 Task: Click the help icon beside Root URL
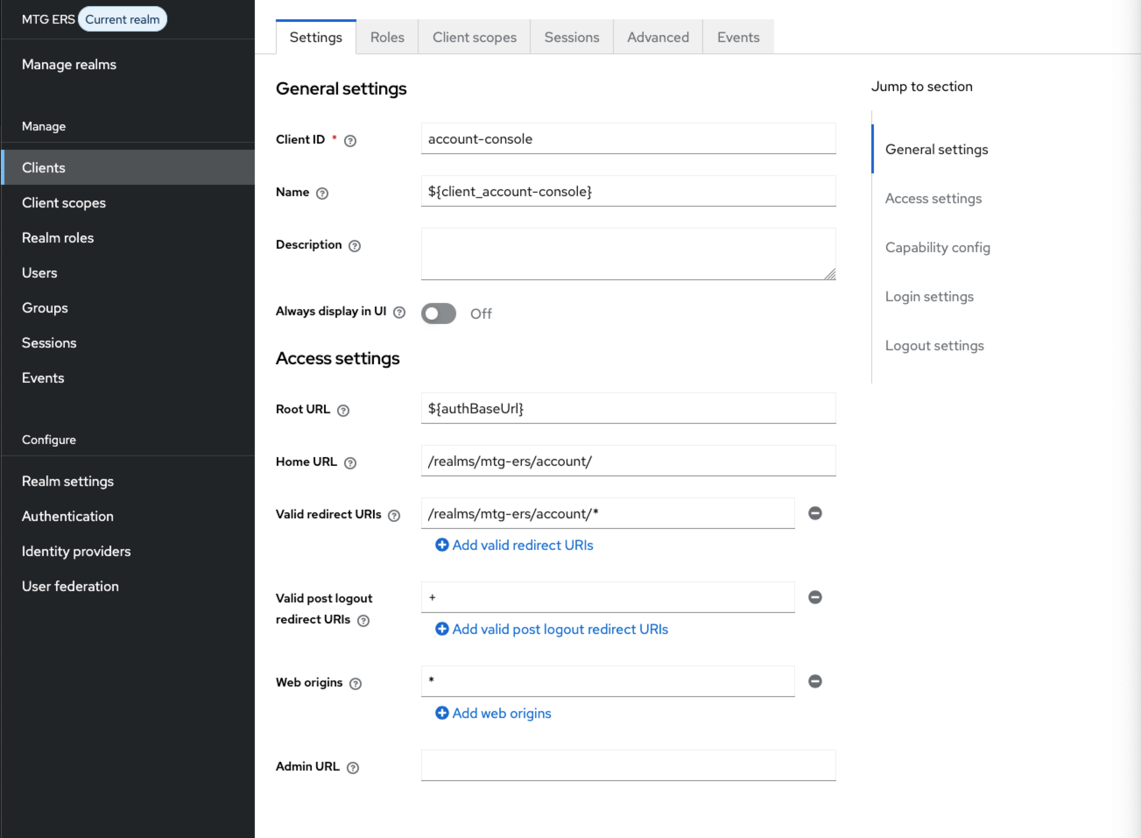[343, 410]
